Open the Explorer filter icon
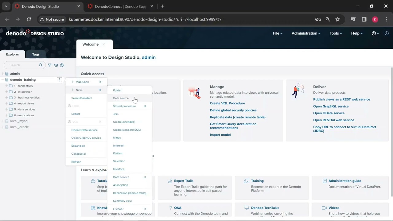393x221 pixels. (x=50, y=65)
